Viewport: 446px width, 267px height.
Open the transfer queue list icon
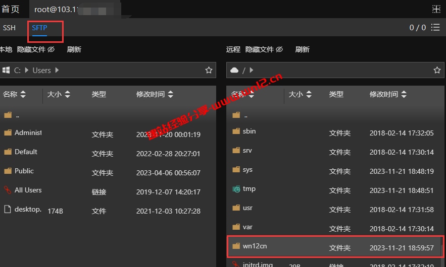pyautogui.click(x=435, y=27)
